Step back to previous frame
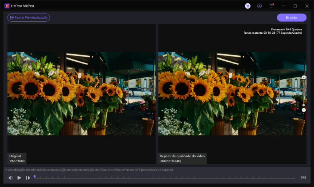Image resolution: width=314 pixels, height=187 pixels. 10,178
